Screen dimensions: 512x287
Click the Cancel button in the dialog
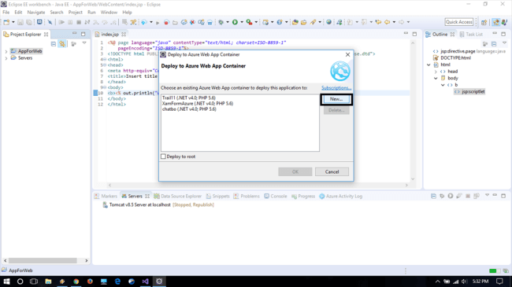pyautogui.click(x=332, y=172)
